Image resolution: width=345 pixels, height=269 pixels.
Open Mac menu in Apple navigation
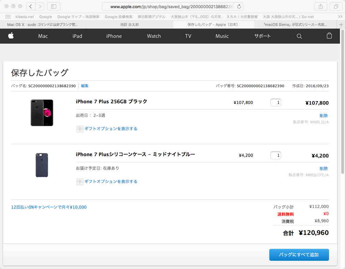[x=43, y=36]
